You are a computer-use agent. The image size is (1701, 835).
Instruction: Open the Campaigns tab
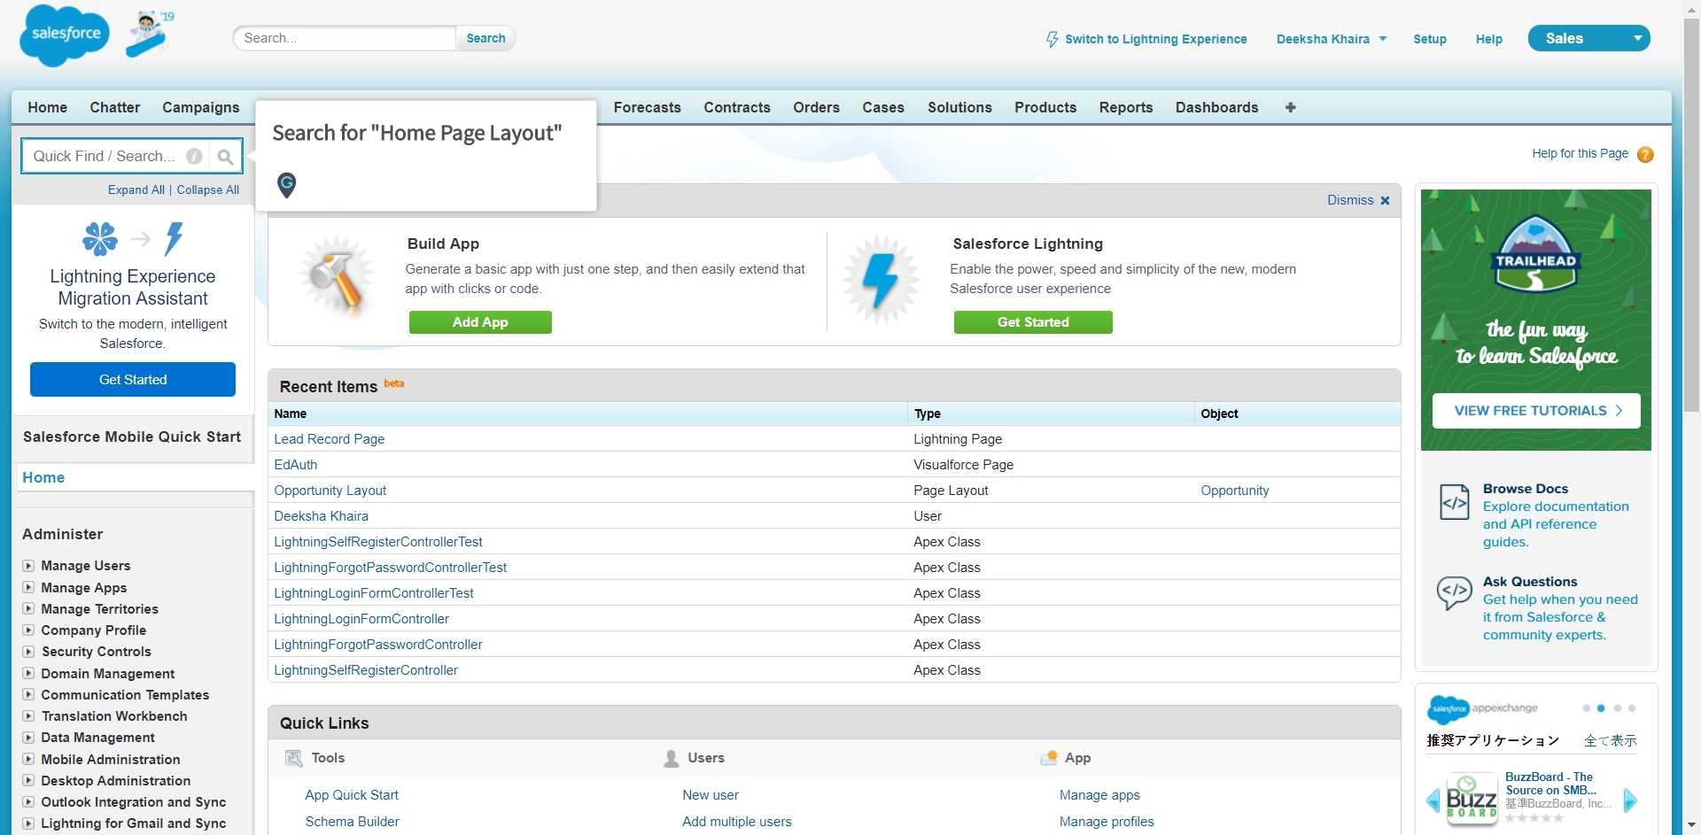(x=201, y=107)
